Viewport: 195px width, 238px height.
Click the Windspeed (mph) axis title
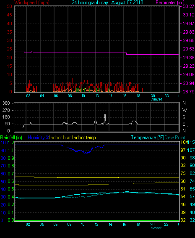31,3
